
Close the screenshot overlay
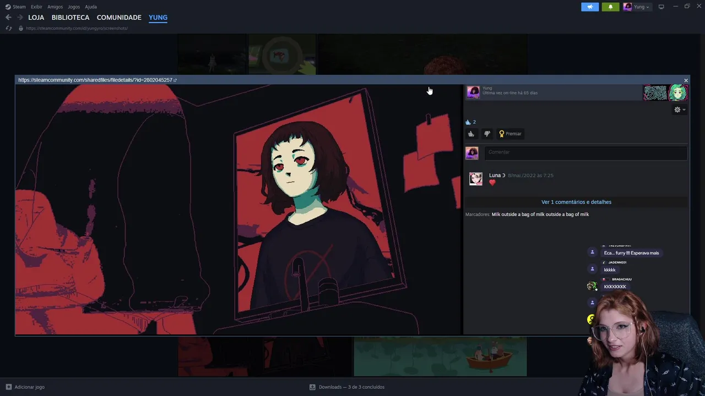(x=686, y=80)
